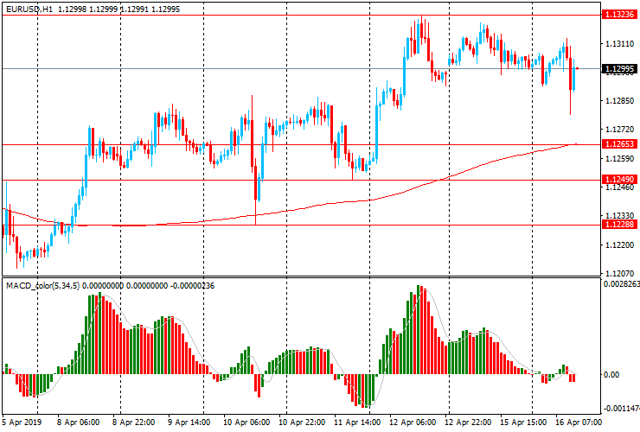Select the 1.12653 price label on axis
640x432 pixels.
pyautogui.click(x=619, y=144)
